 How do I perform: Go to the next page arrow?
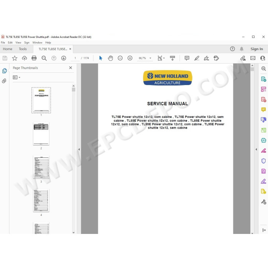pos(64,58)
